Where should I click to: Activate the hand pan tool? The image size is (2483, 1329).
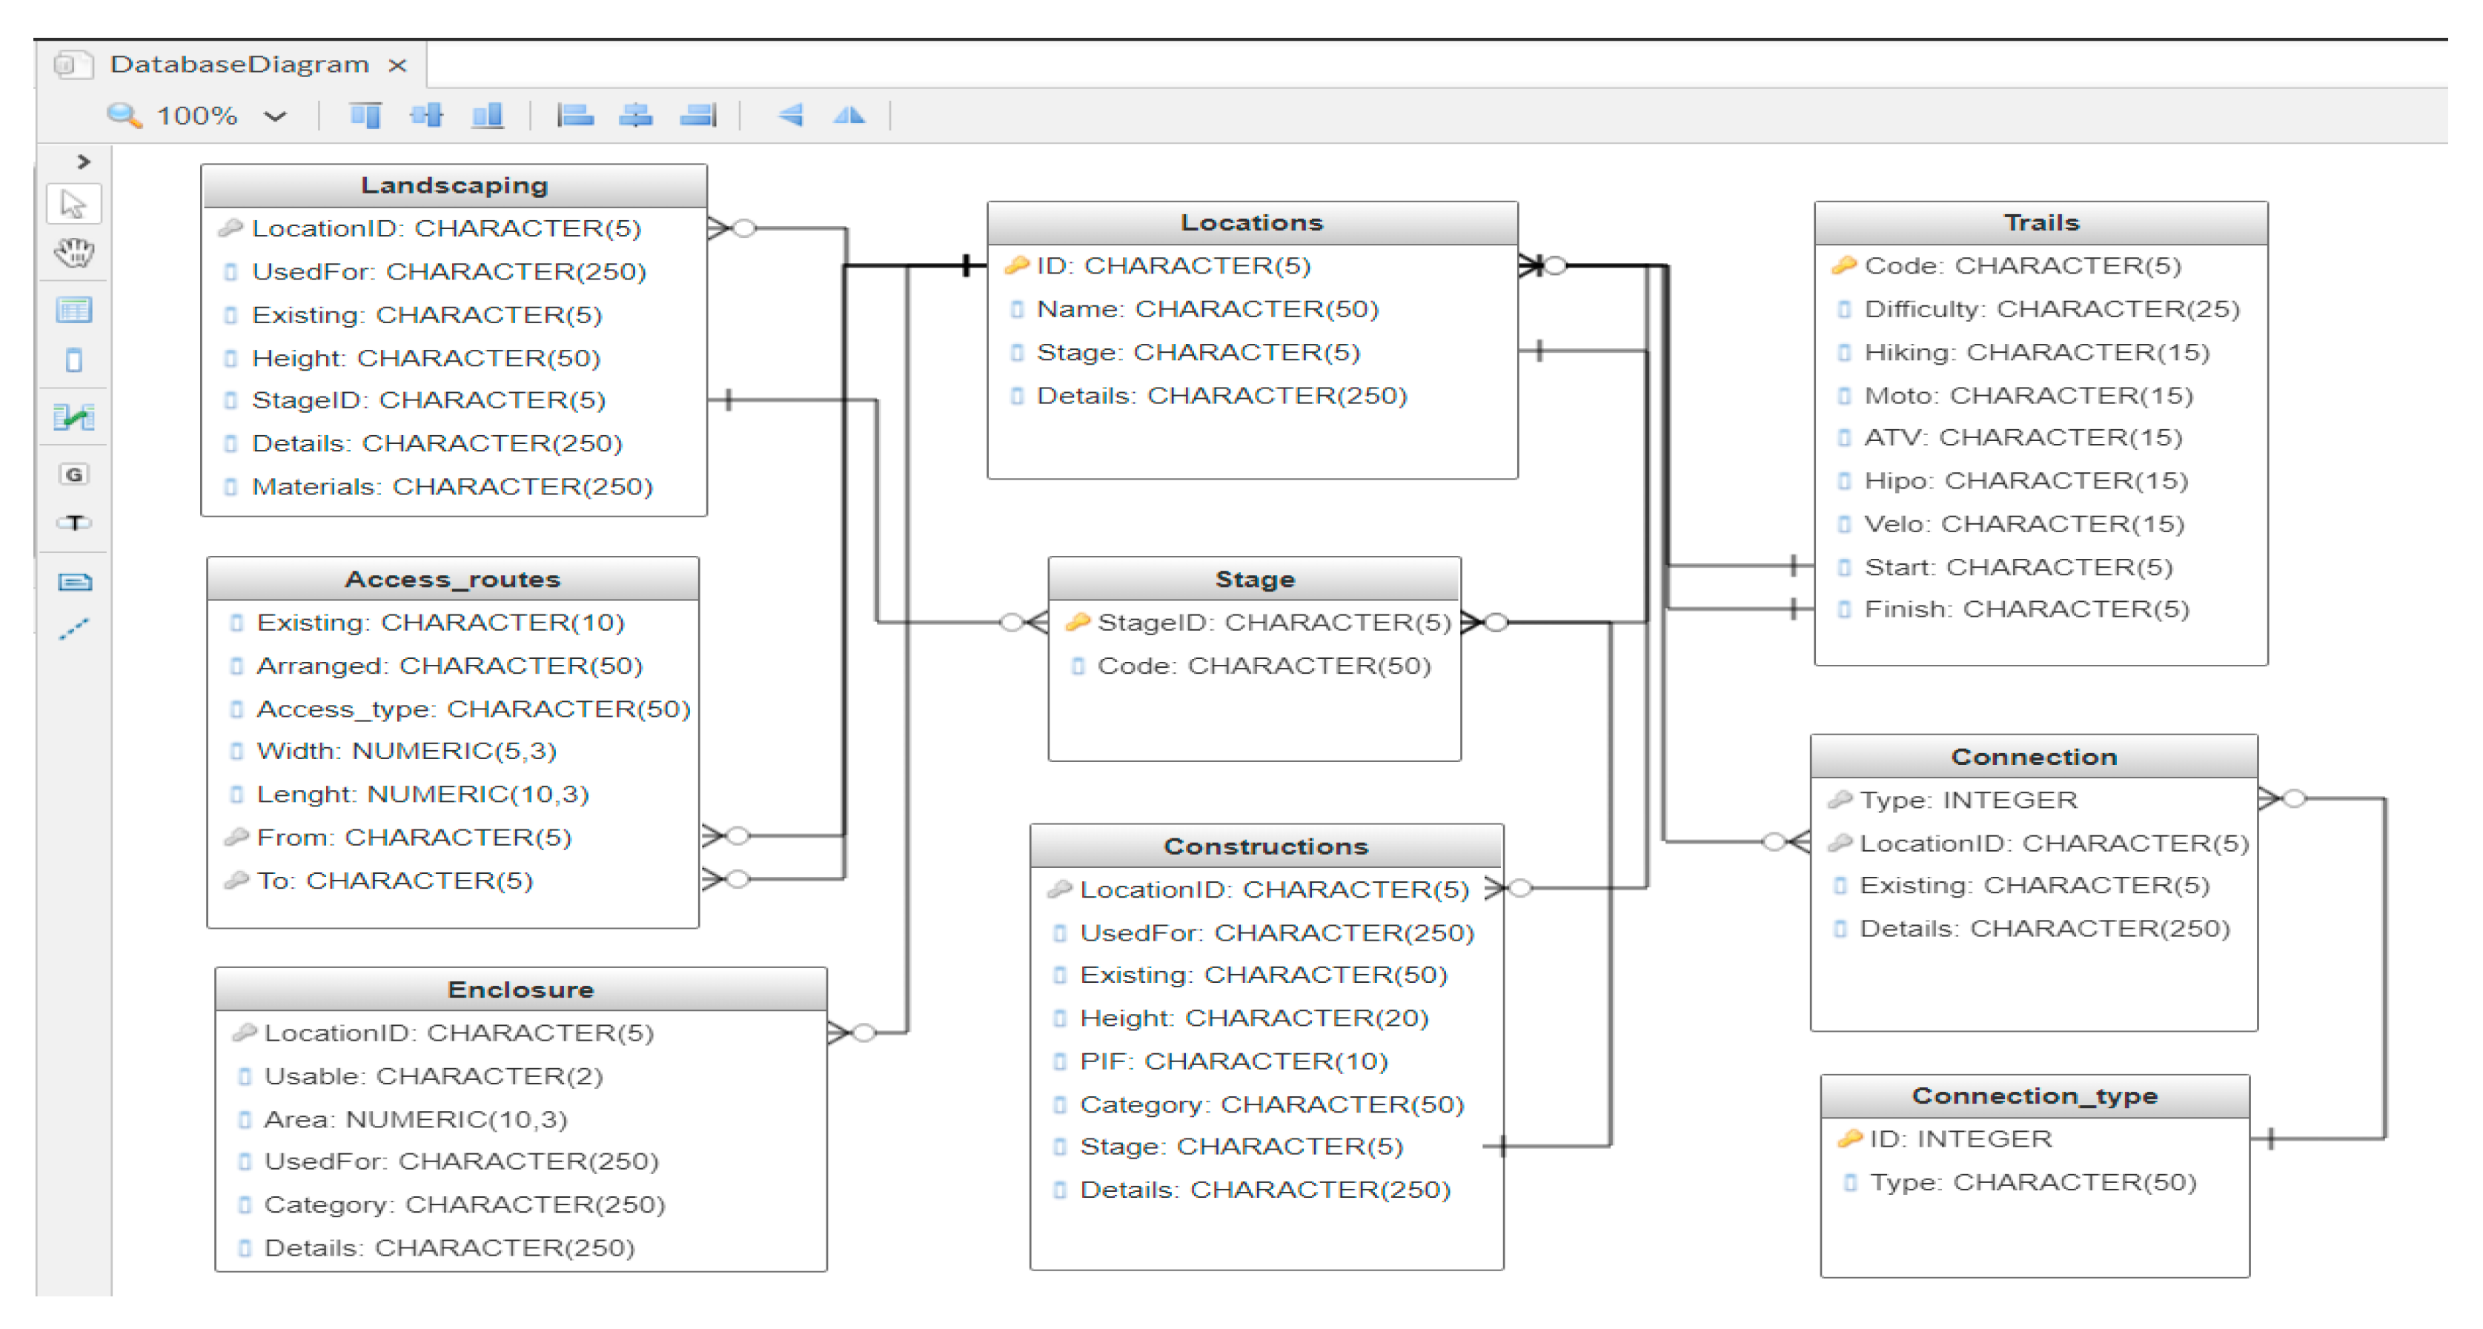click(73, 253)
